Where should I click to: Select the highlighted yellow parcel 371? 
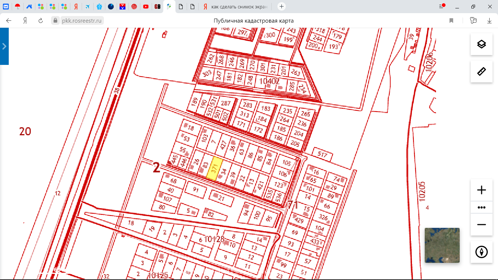[x=214, y=168]
